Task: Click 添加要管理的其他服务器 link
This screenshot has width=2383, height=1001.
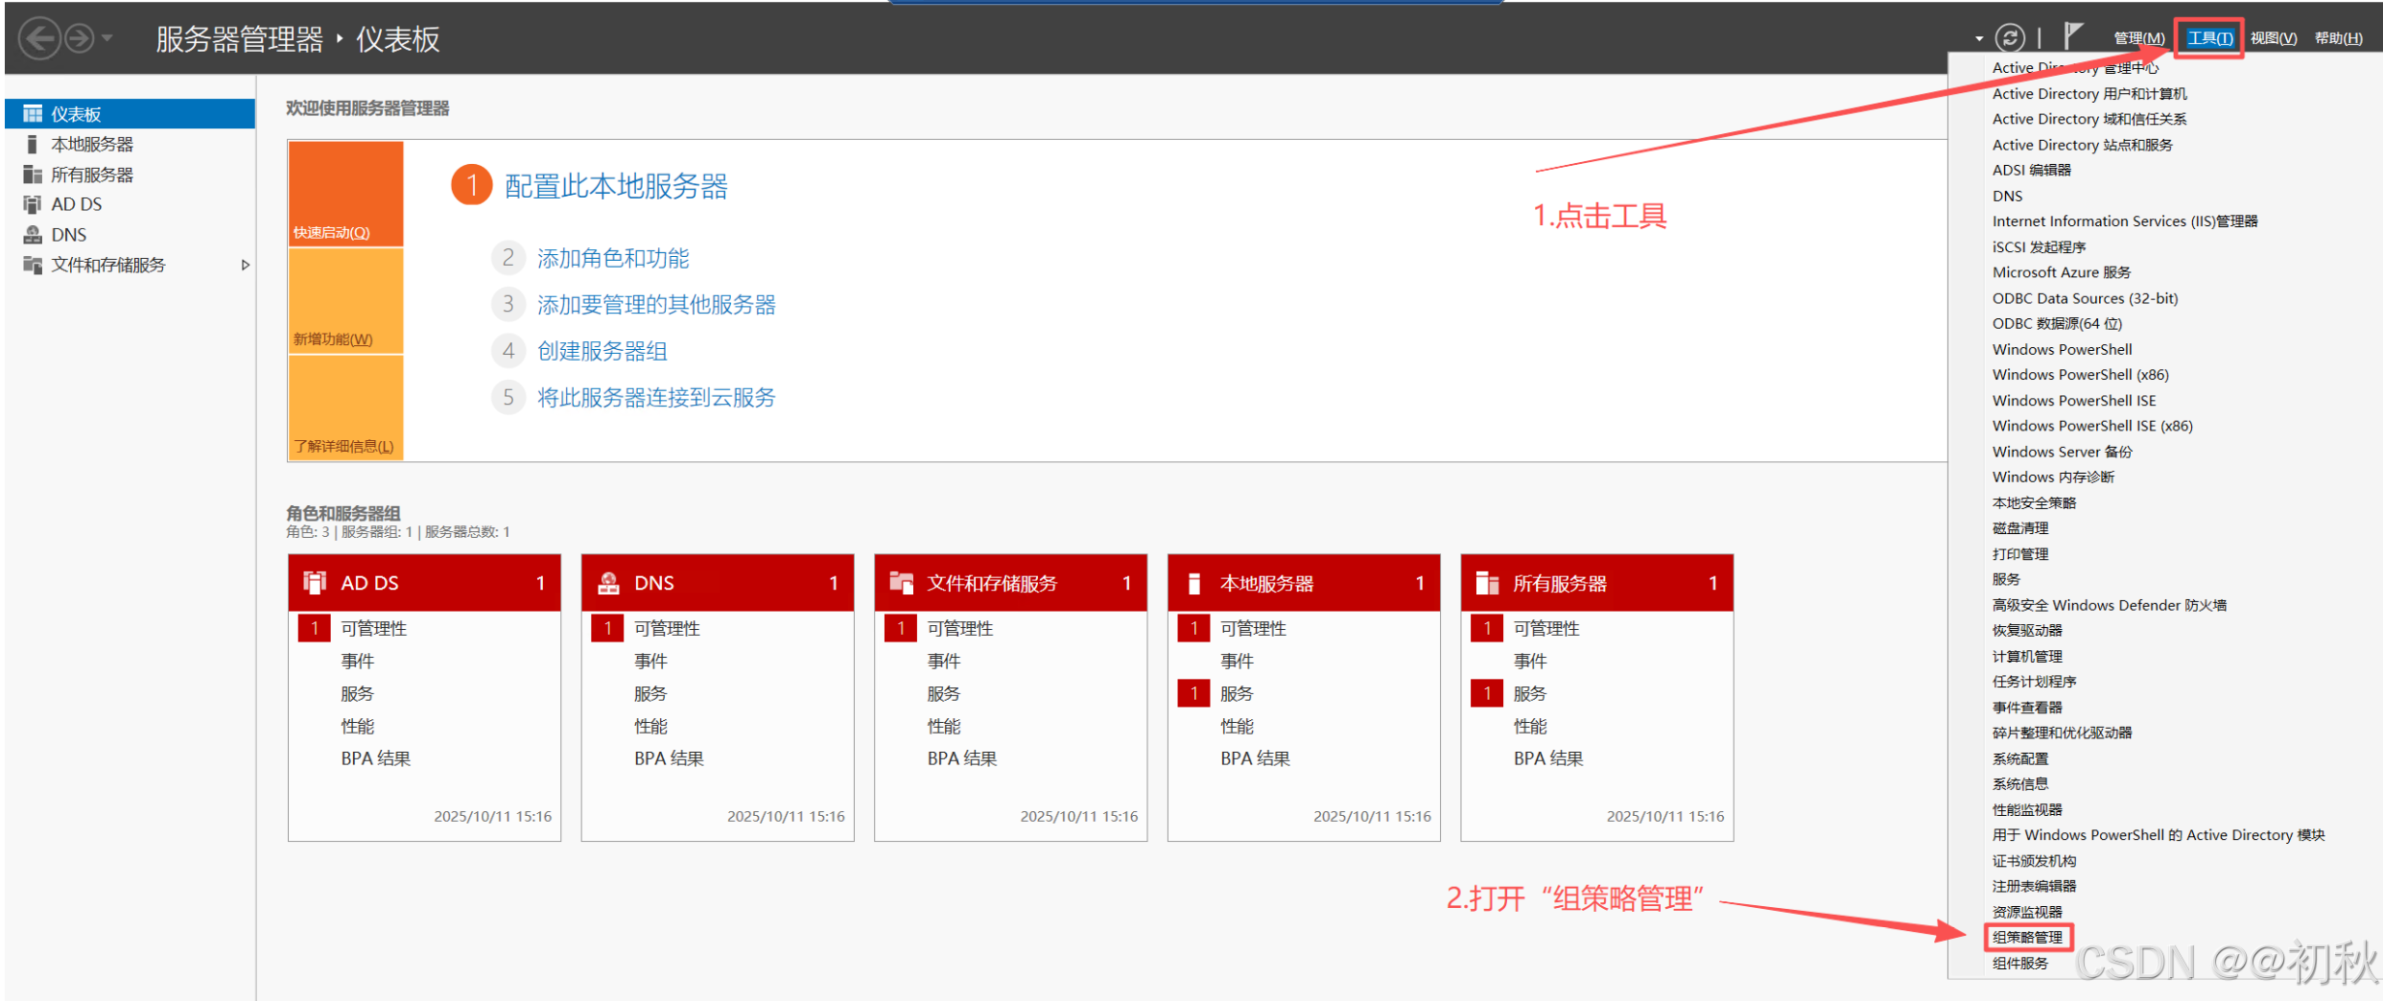Action: click(x=656, y=305)
